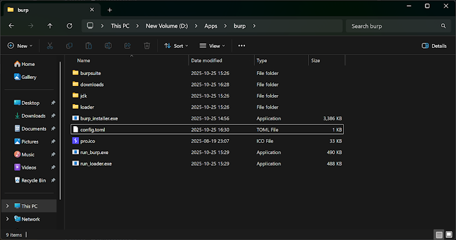Image resolution: width=456 pixels, height=240 pixels.
Task: Click the burpsuite folder icon
Action: (x=75, y=72)
